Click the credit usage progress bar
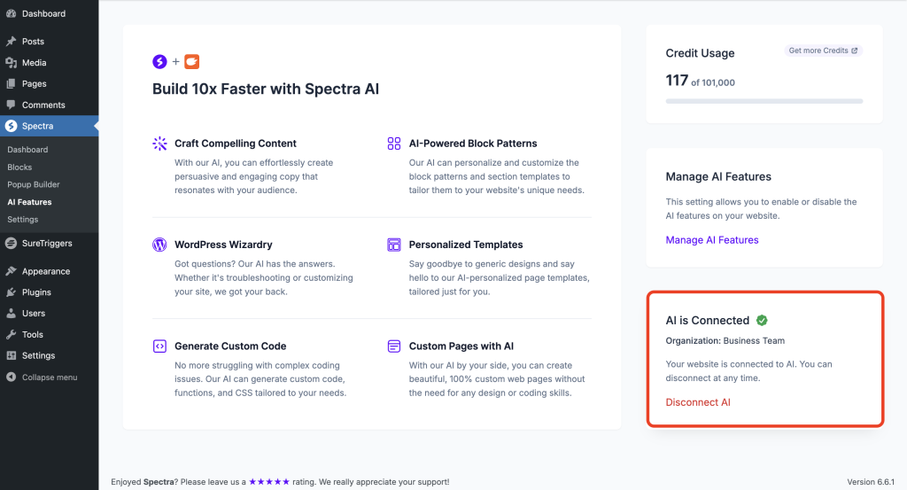The image size is (907, 490). click(764, 101)
